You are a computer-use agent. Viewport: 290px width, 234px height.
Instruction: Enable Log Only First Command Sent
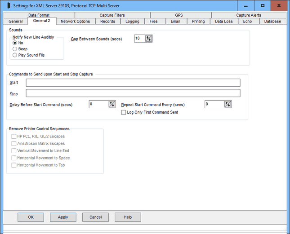point(124,112)
